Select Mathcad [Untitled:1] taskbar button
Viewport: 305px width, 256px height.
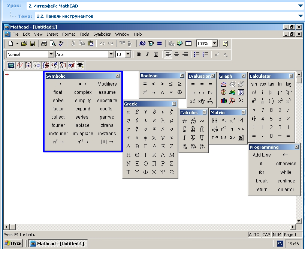point(58,243)
